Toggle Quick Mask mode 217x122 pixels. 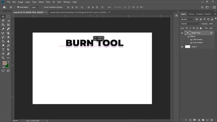tap(3, 71)
